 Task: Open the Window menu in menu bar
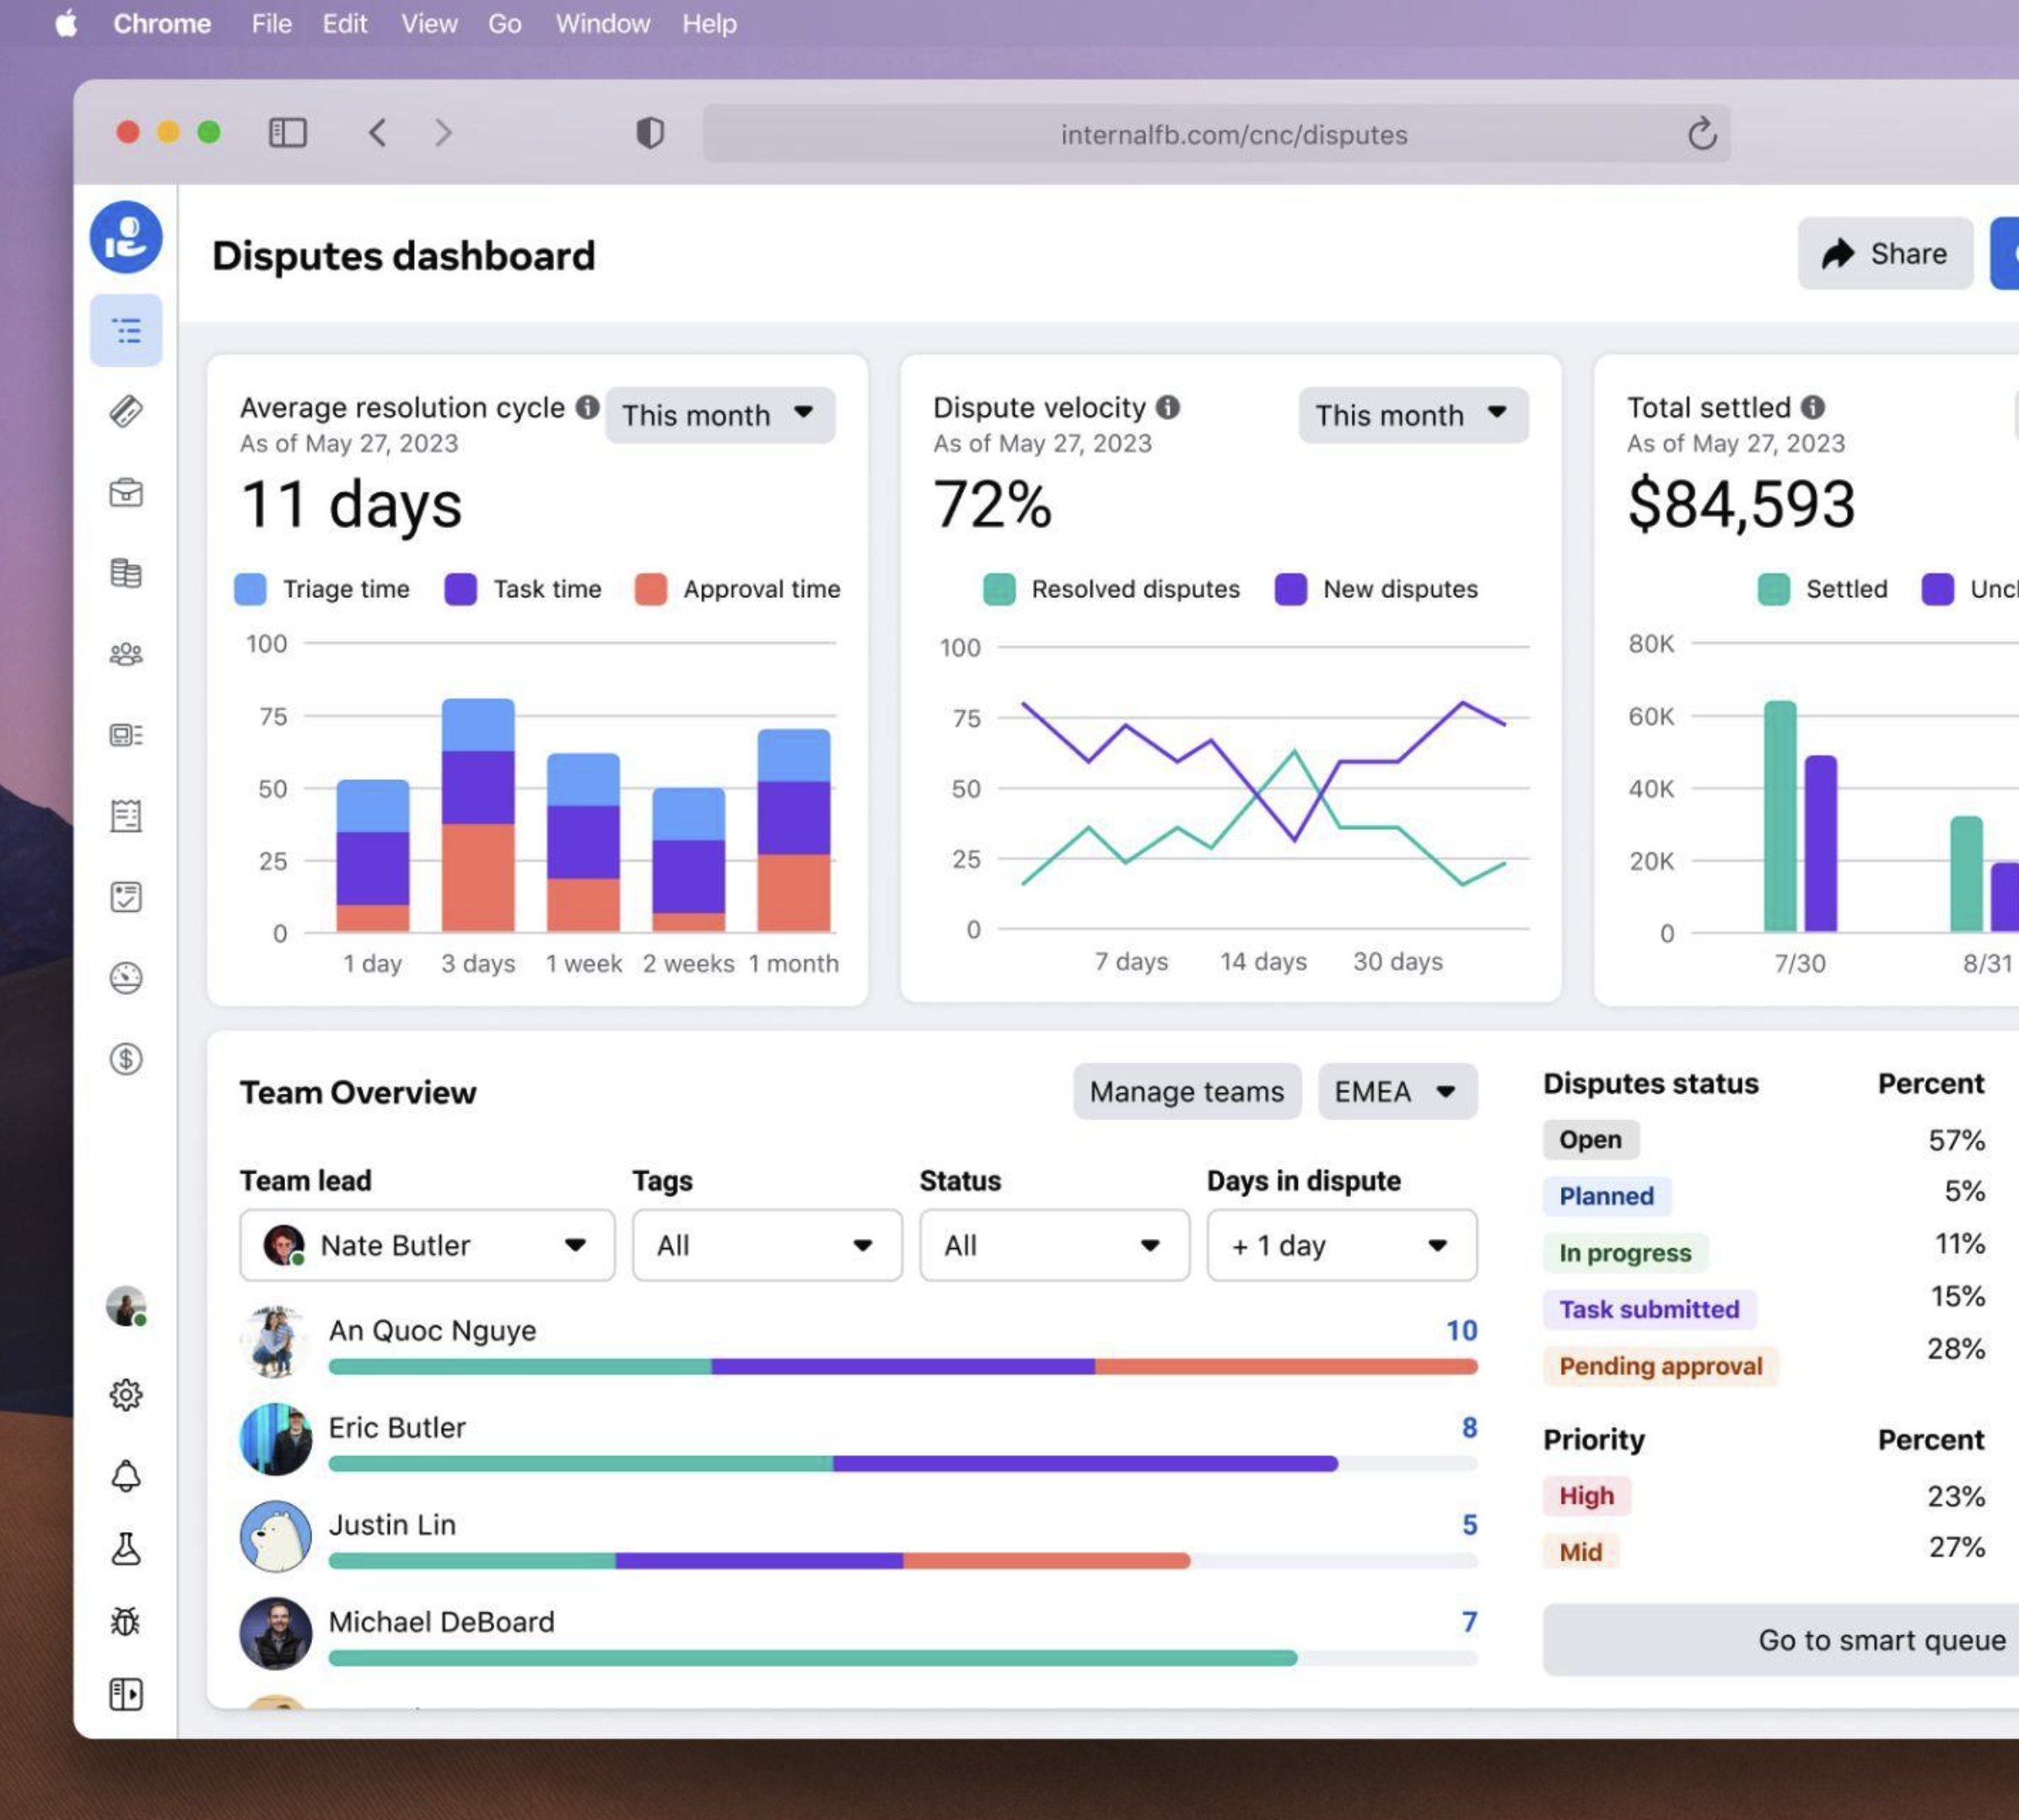click(x=602, y=23)
